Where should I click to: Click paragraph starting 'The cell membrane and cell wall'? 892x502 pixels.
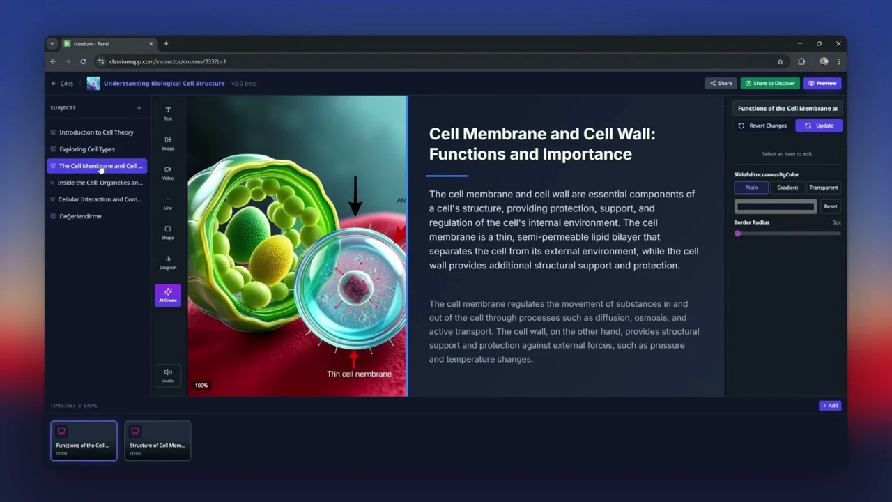coord(564,229)
